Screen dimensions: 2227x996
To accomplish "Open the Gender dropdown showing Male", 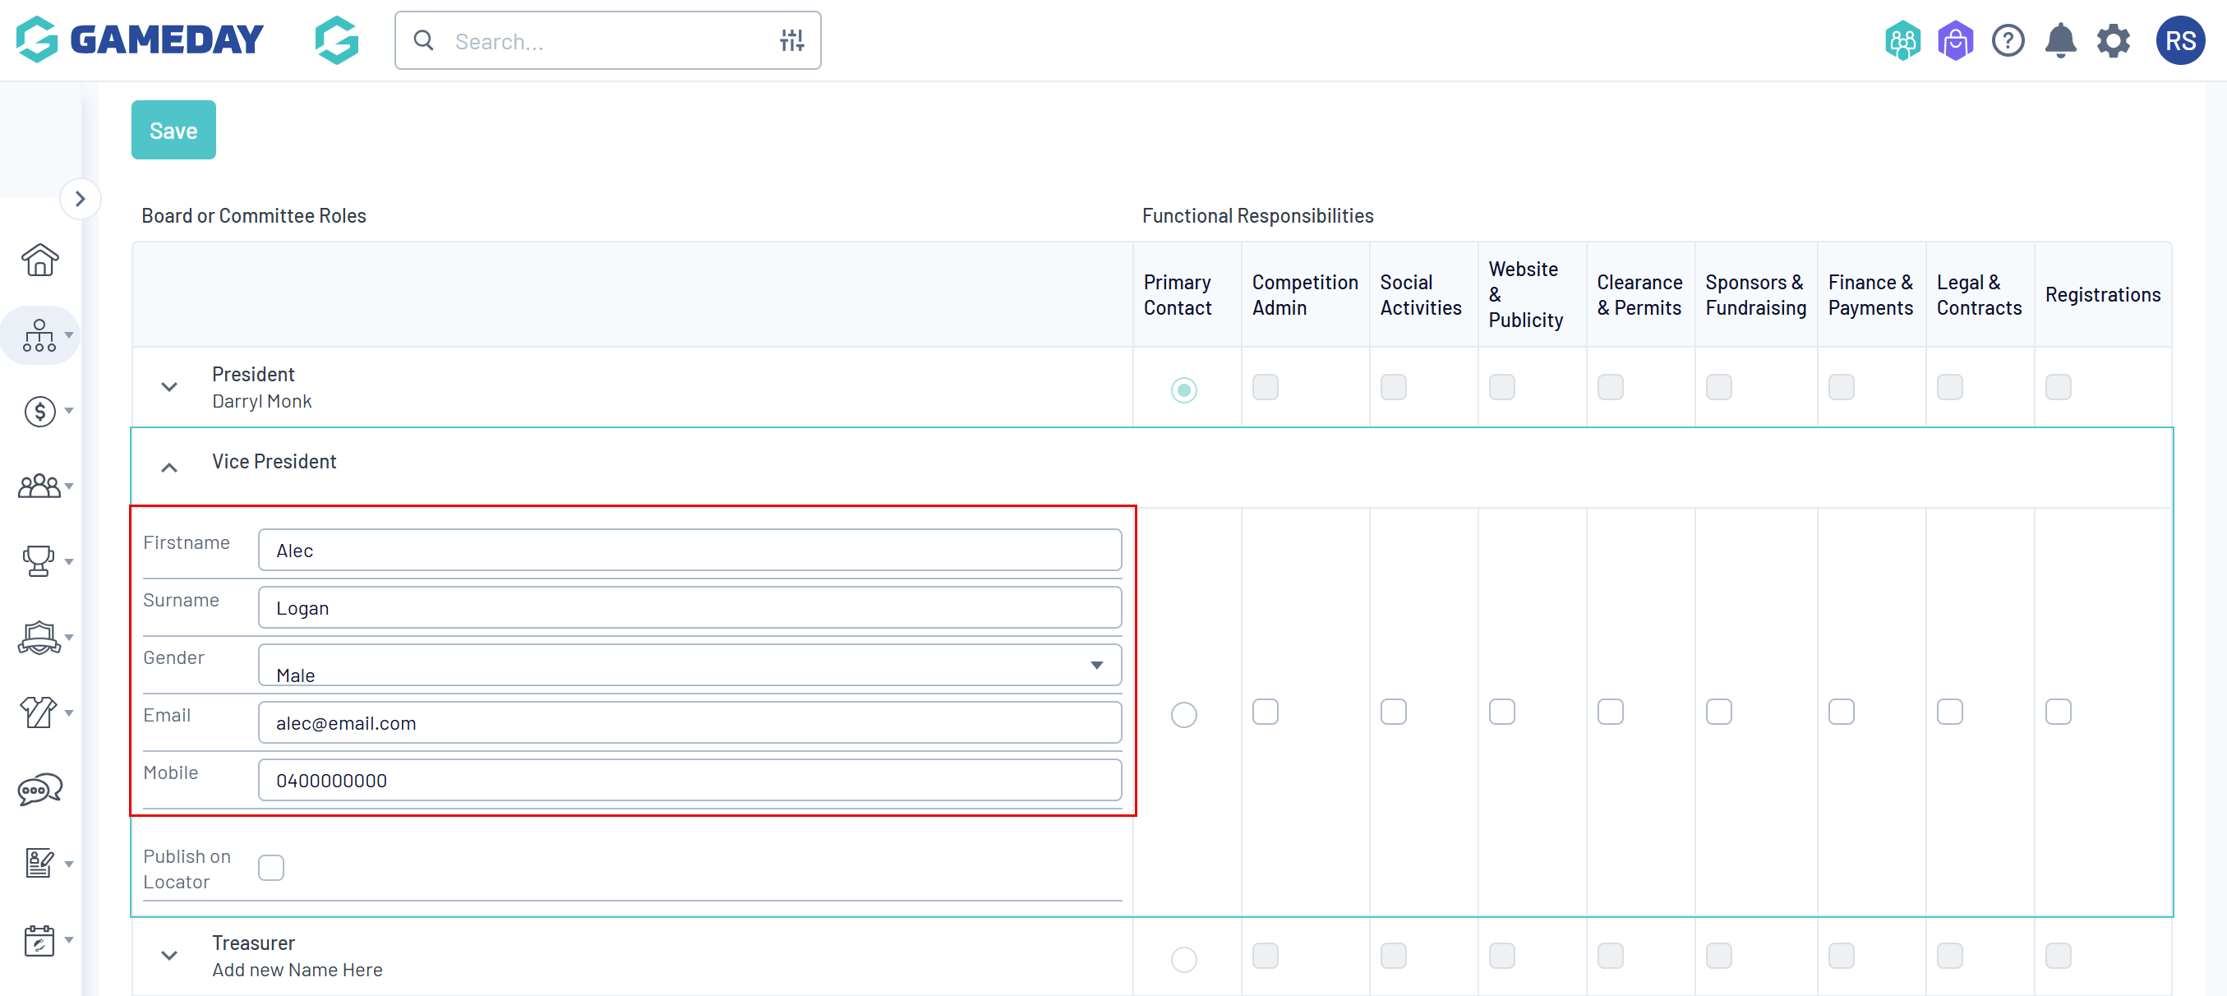I will click(x=689, y=665).
